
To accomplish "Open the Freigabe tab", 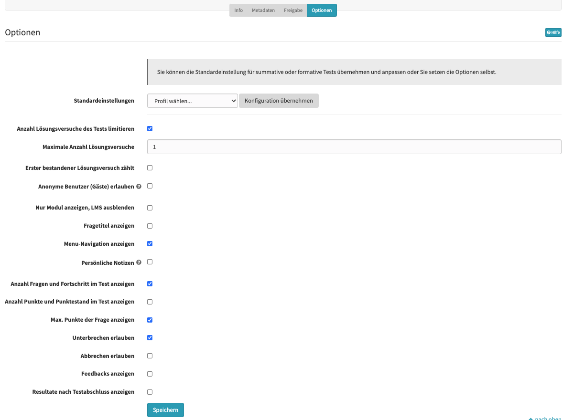I will [292, 10].
